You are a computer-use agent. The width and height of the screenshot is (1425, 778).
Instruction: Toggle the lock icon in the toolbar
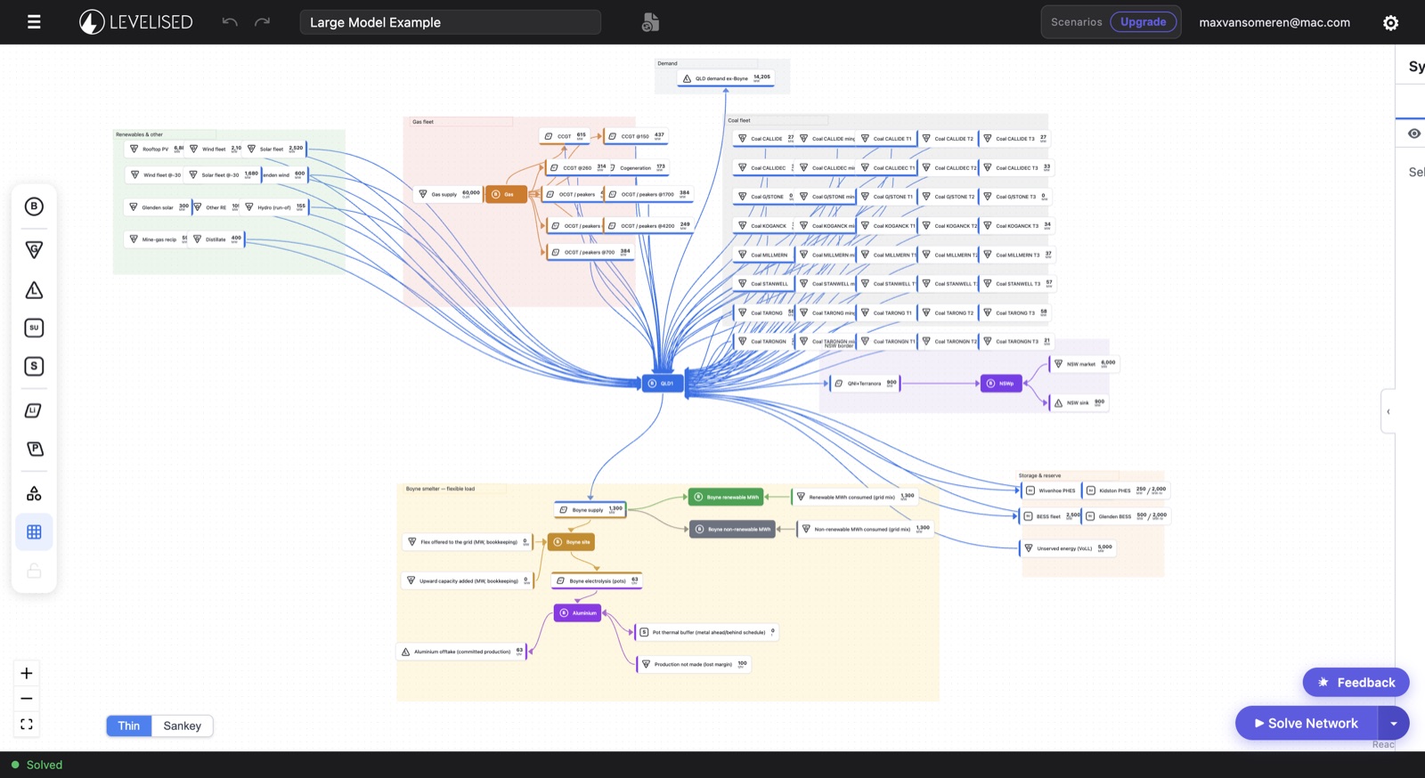point(34,571)
